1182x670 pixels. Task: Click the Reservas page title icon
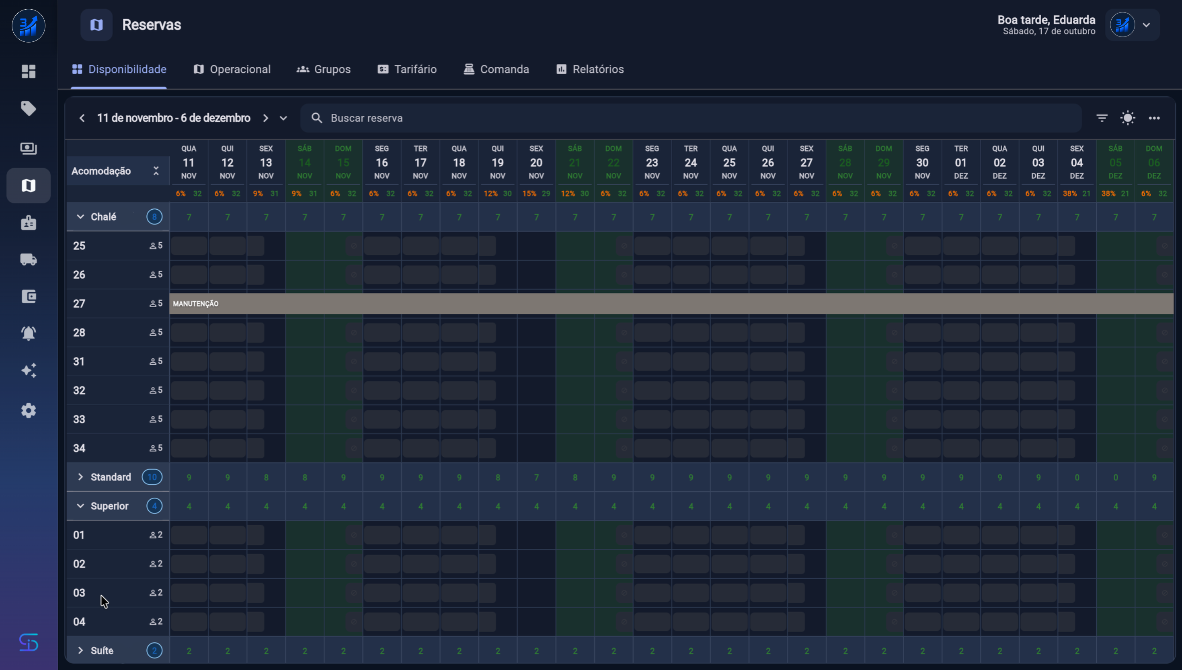(96, 25)
